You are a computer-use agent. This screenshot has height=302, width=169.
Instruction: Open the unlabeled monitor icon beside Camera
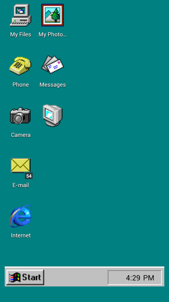point(52,116)
